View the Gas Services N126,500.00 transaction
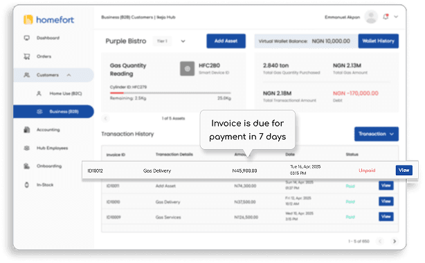The image size is (425, 263). pos(386,217)
